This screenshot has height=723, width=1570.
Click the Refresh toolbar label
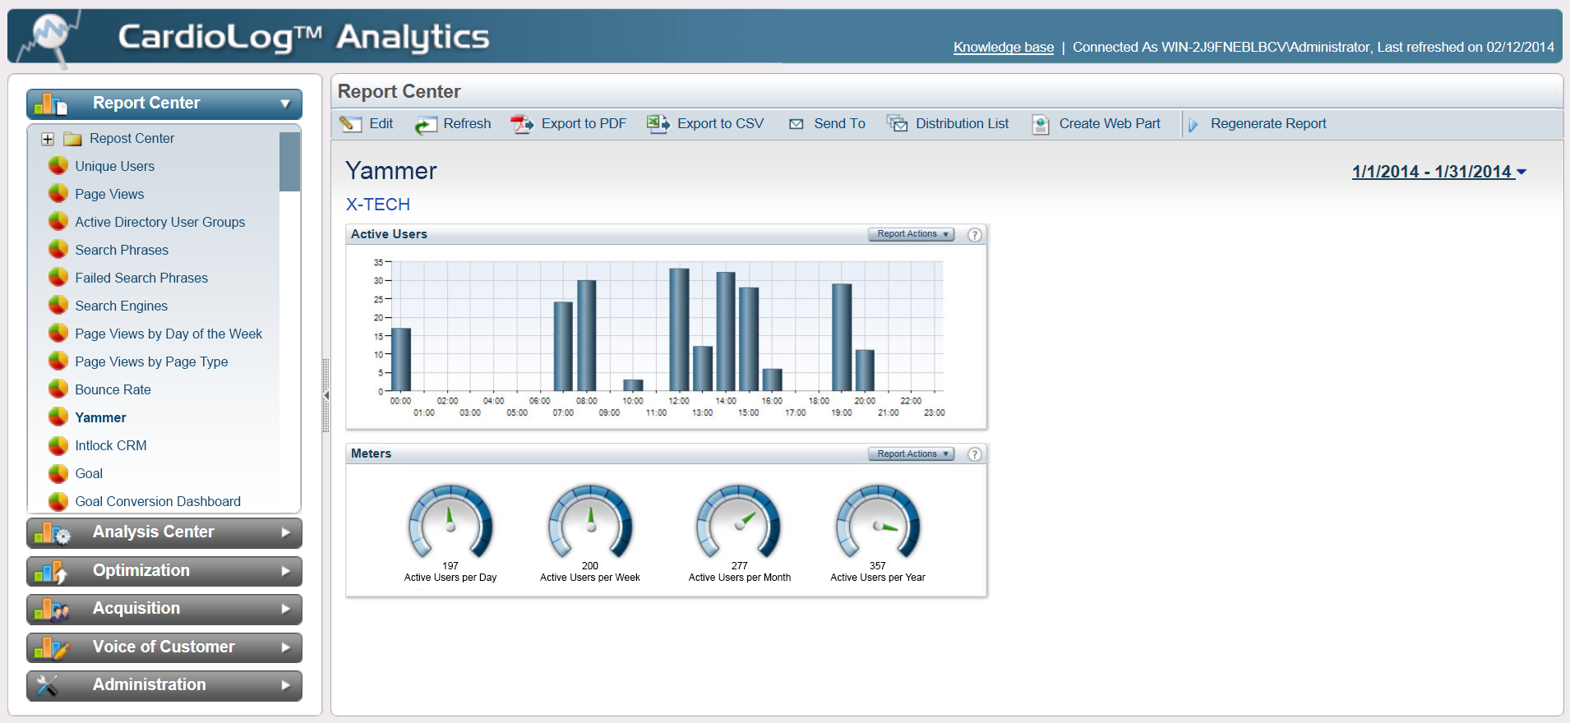pos(467,123)
